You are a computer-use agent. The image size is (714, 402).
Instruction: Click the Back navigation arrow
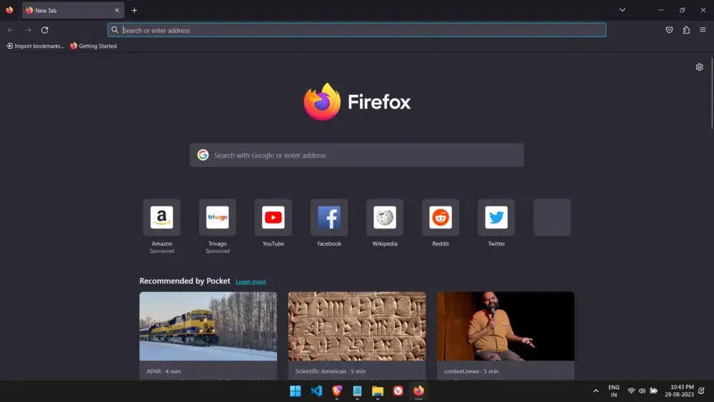click(x=11, y=30)
